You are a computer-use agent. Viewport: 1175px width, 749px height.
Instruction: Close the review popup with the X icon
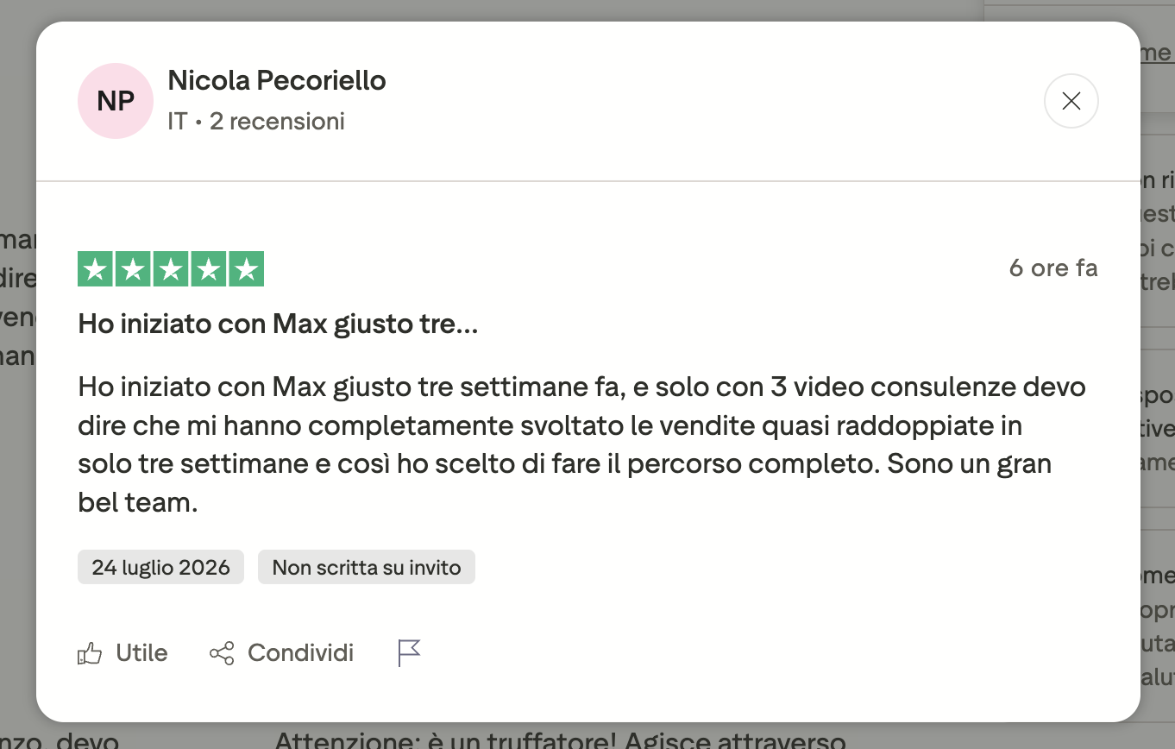click(x=1071, y=101)
